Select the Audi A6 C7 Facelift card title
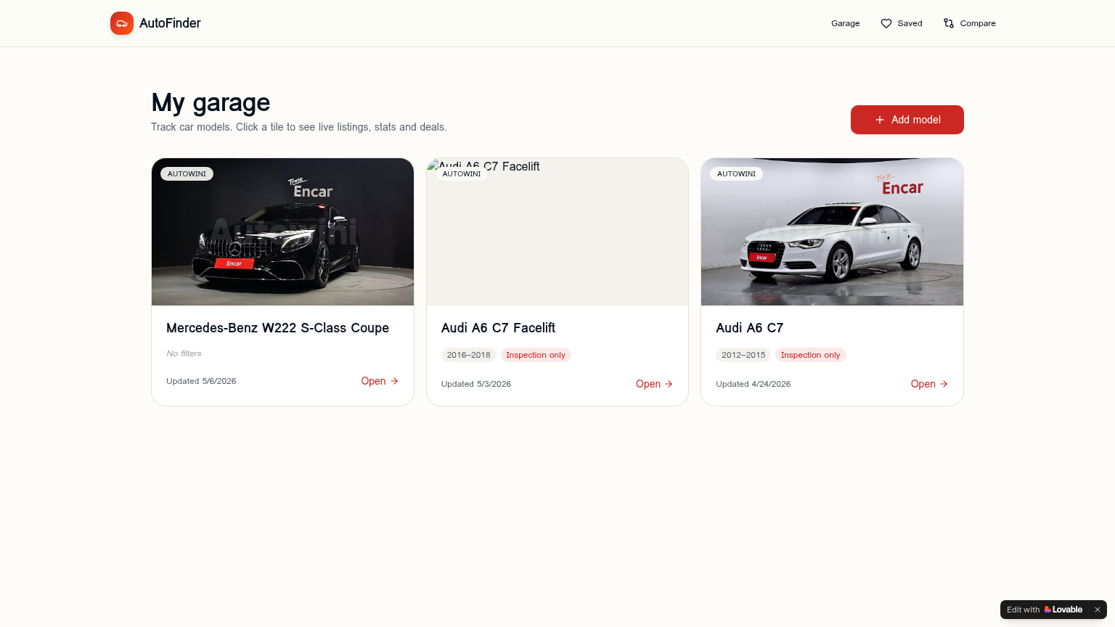The height and width of the screenshot is (627, 1115). (x=498, y=328)
